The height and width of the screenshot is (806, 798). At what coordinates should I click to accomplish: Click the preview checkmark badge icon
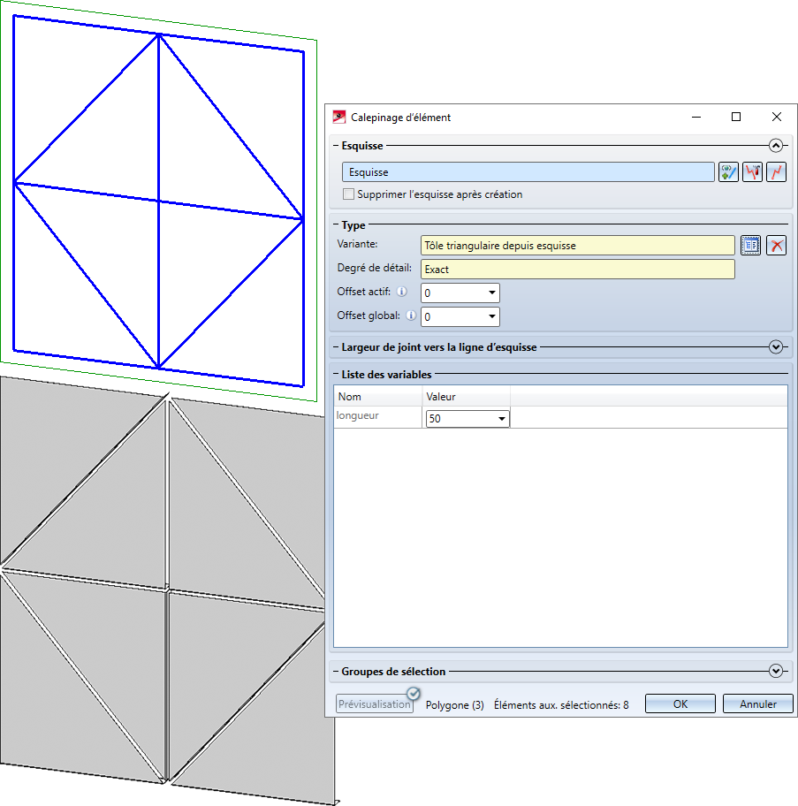[413, 694]
